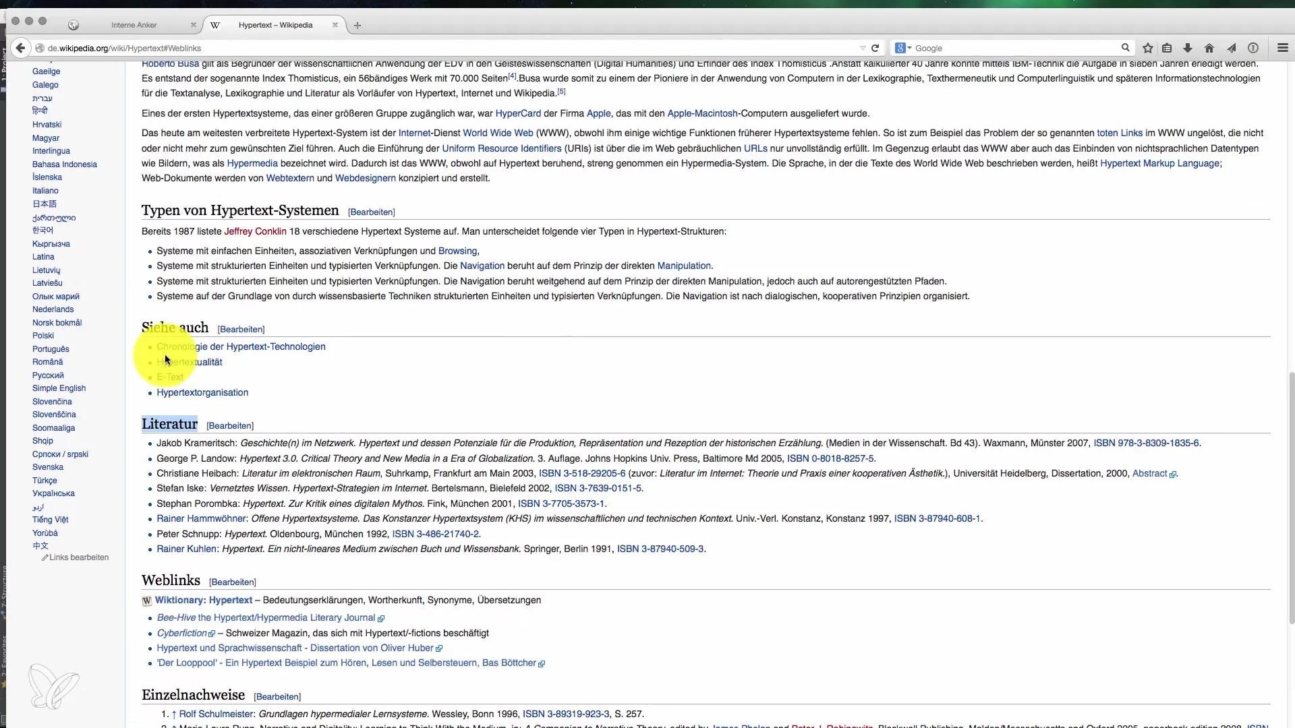Image resolution: width=1295 pixels, height=728 pixels.
Task: Edit the Siehe auch section via Bearbeiten
Action: coord(241,329)
